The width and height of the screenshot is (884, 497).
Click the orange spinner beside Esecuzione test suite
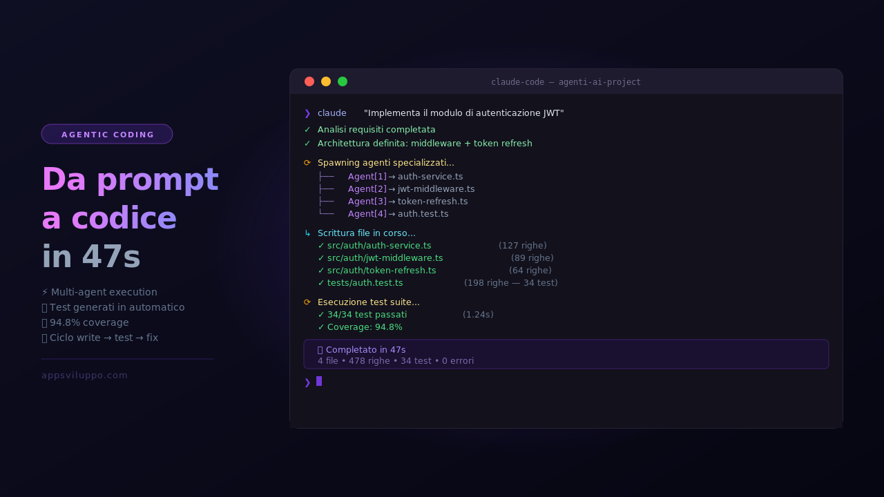pyautogui.click(x=307, y=302)
